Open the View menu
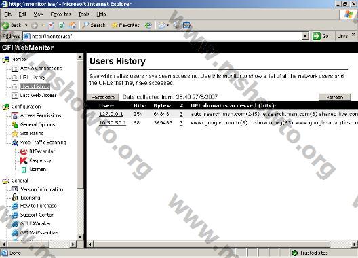The width and height of the screenshot is (358, 258). (x=39, y=14)
